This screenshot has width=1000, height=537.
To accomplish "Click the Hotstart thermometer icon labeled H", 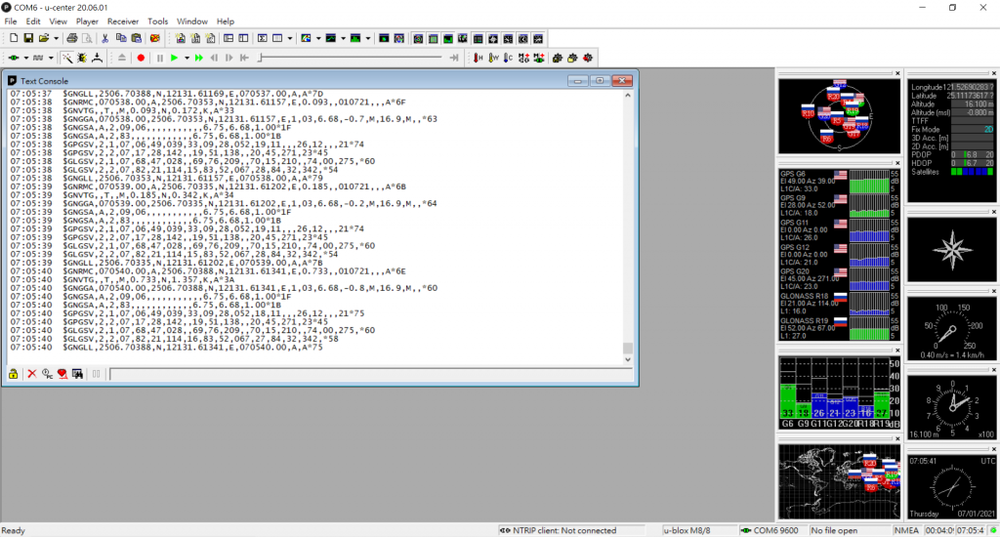I will tap(478, 59).
